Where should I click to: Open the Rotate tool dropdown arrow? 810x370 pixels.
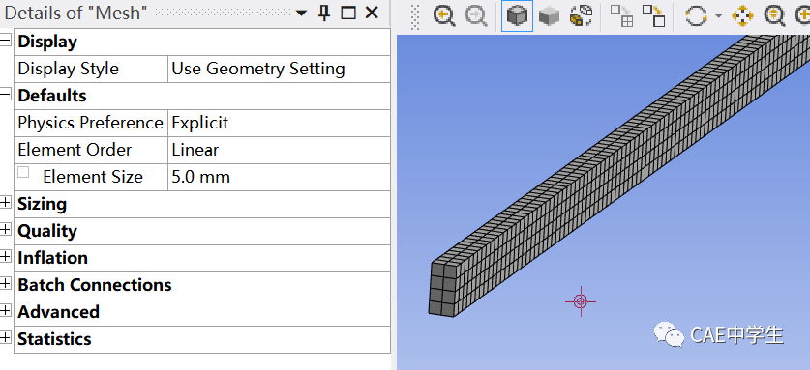coord(719,16)
